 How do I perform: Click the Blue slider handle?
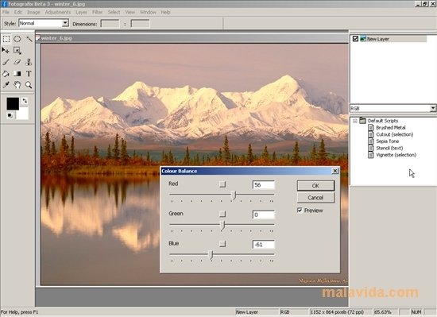(x=211, y=255)
